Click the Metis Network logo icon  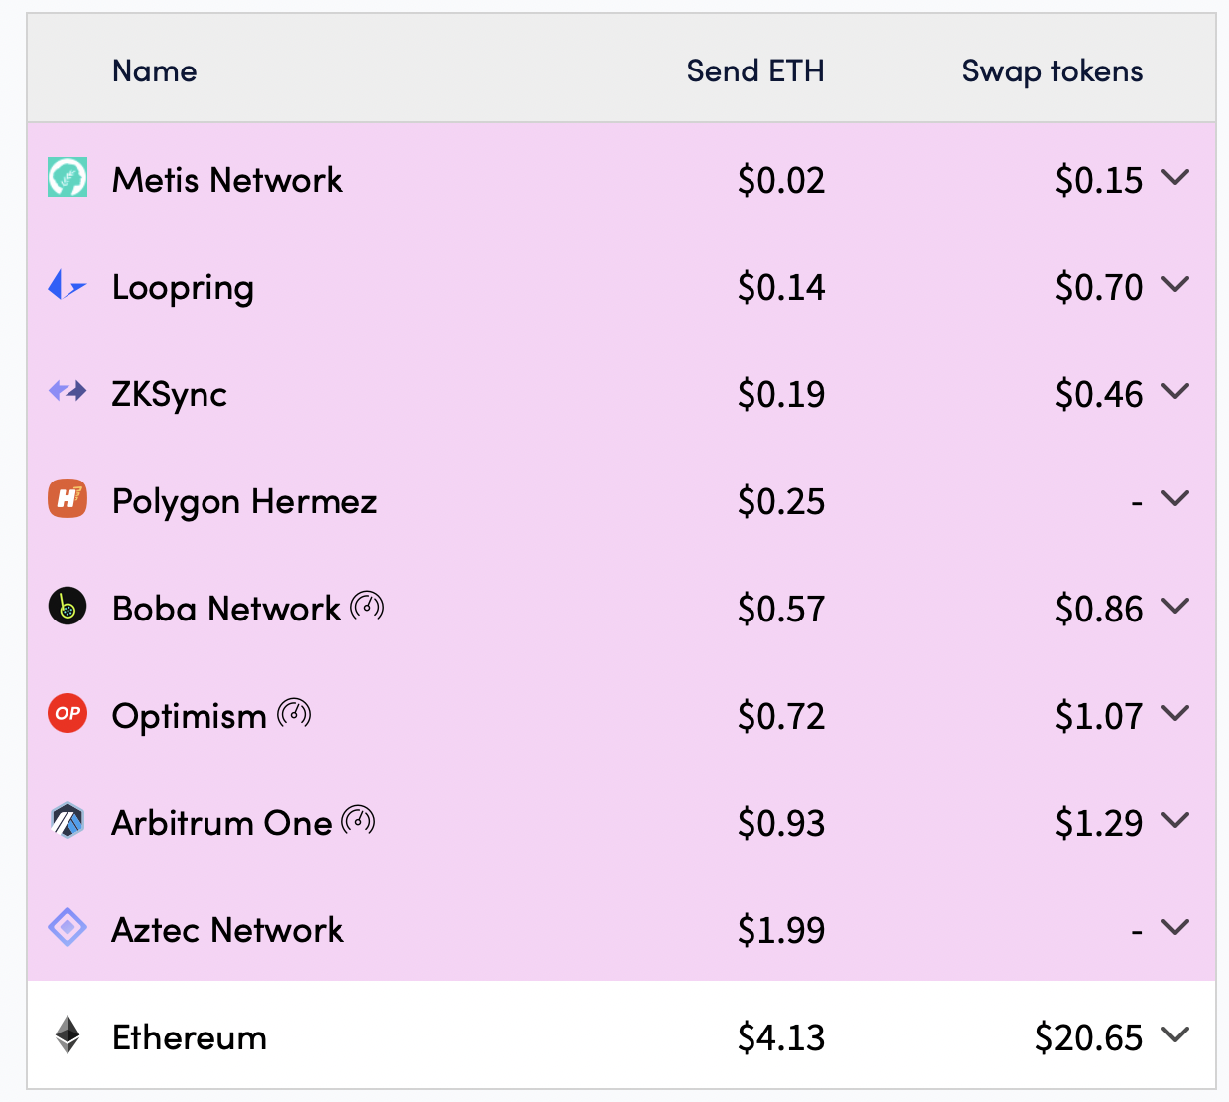point(68,177)
